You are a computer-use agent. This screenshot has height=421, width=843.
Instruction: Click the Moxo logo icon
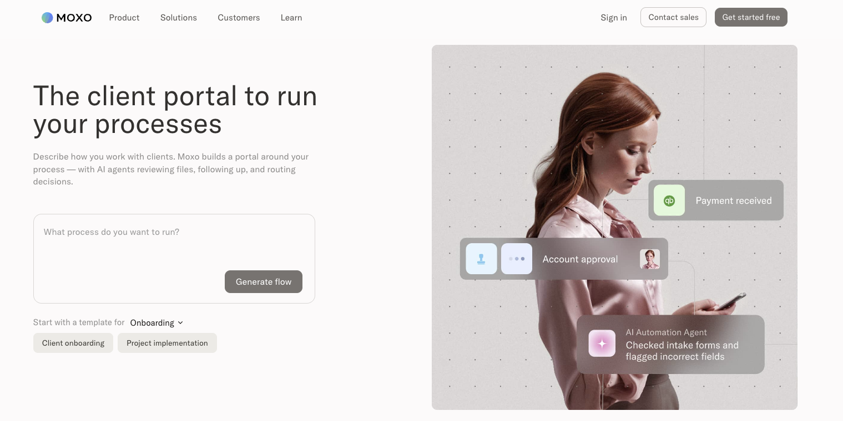(x=47, y=17)
